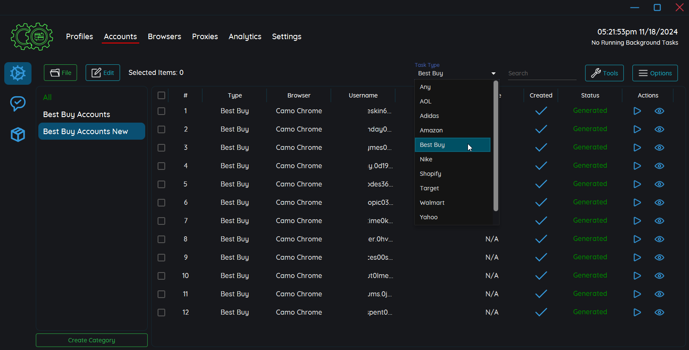Click the green gears app logo

pyautogui.click(x=32, y=37)
